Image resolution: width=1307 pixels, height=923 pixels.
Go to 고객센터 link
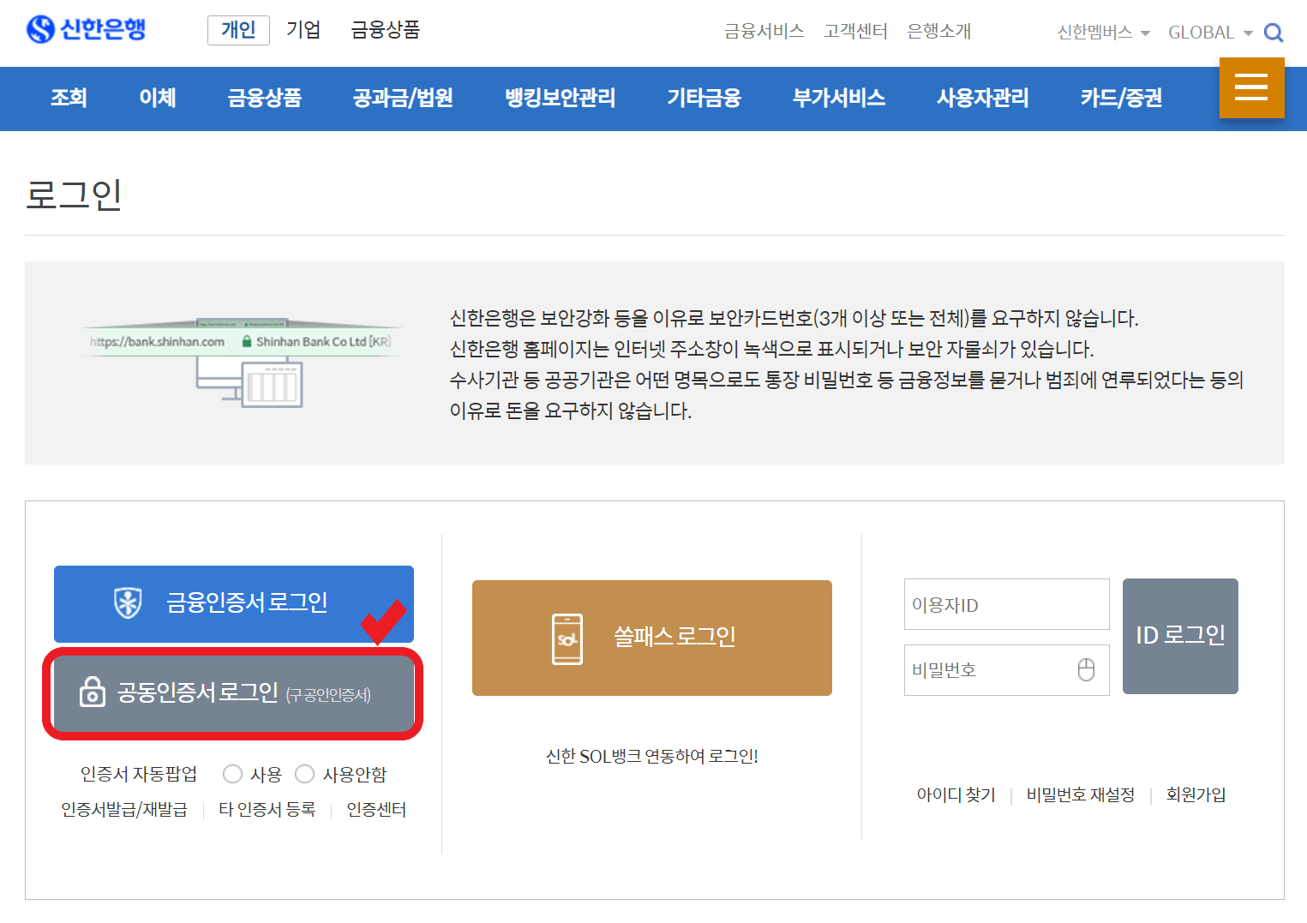click(855, 32)
